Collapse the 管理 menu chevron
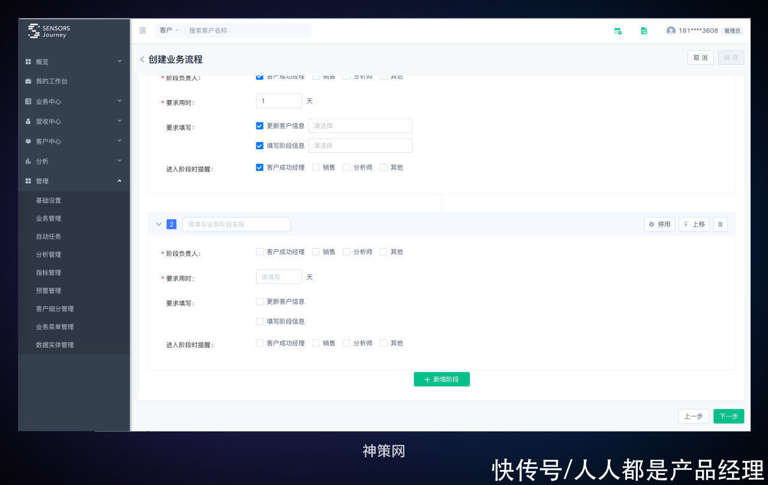The image size is (768, 485). [x=119, y=180]
